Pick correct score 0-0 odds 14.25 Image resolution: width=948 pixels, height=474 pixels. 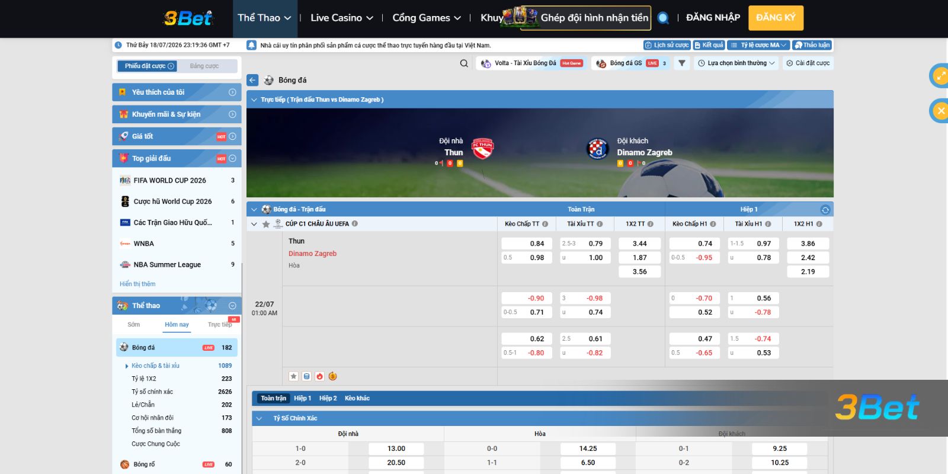click(x=588, y=449)
